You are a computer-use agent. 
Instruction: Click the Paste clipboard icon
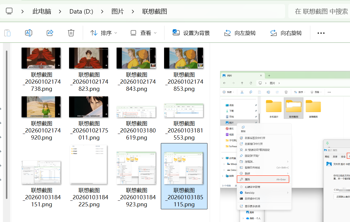click(7, 33)
